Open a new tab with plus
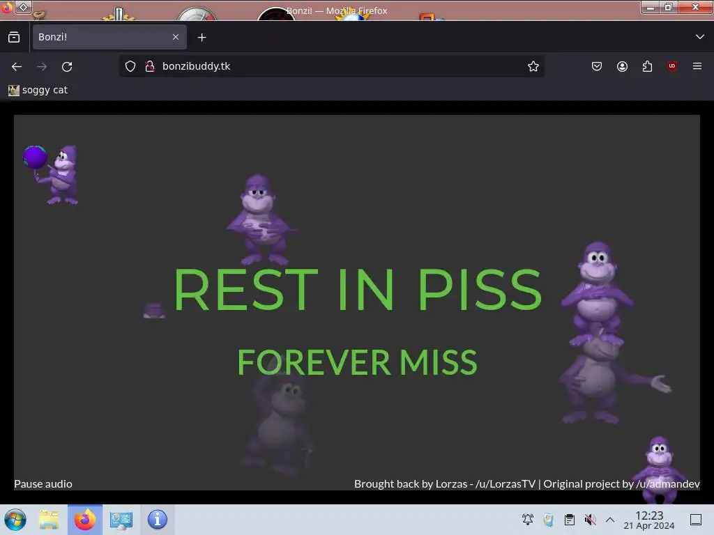The height and width of the screenshot is (535, 714). [202, 38]
